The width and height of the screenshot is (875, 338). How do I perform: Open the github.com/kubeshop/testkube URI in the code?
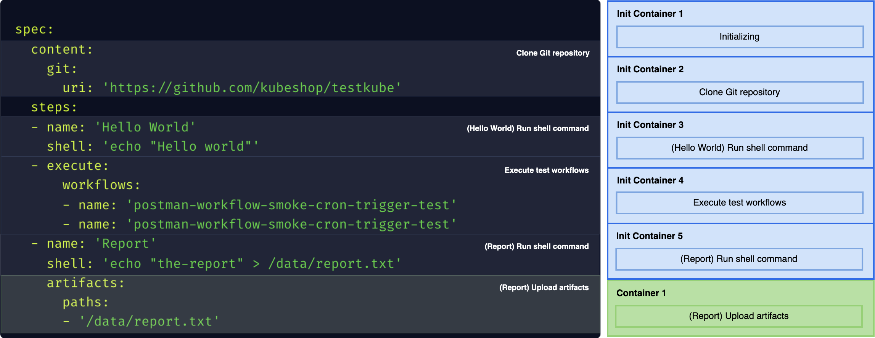252,88
